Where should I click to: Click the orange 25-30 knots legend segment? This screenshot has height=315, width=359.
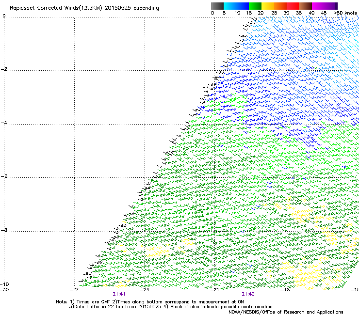280,6
